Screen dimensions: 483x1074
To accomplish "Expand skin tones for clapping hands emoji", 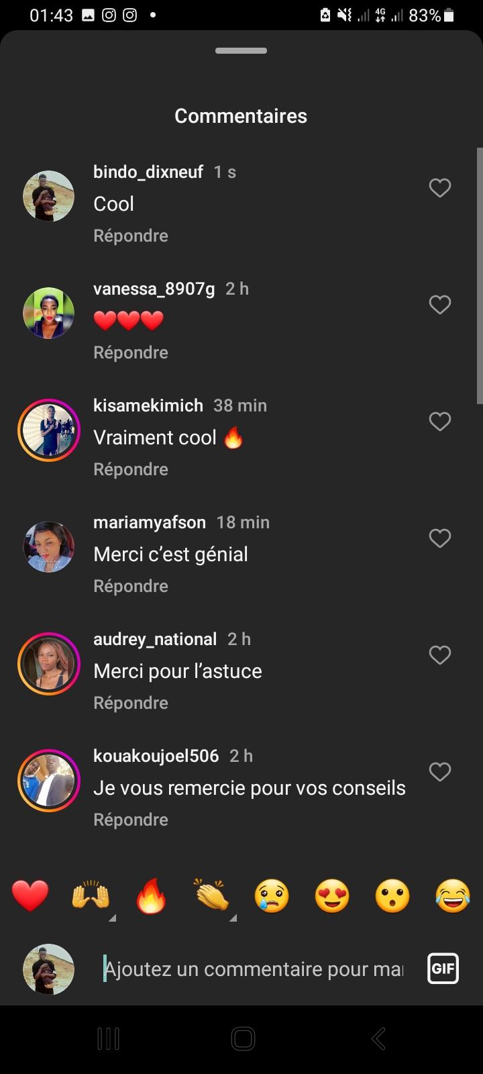I will point(233,918).
